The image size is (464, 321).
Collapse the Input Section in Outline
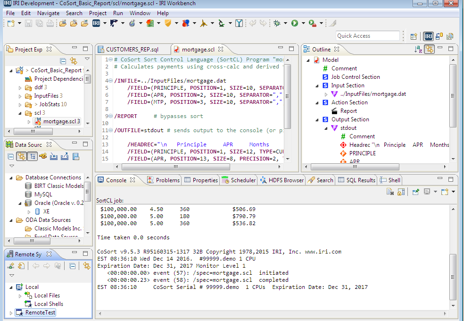point(317,86)
